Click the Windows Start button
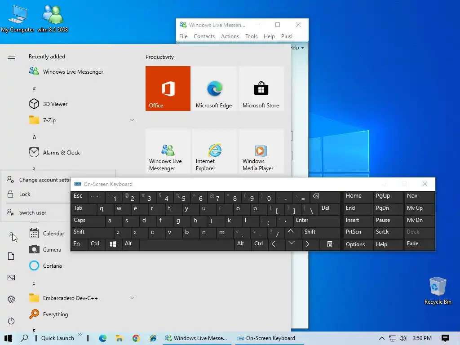 (8, 338)
